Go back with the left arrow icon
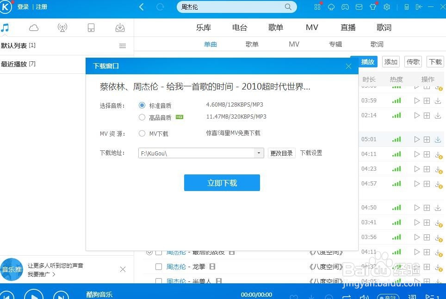This screenshot has height=299, width=446. coord(142,7)
